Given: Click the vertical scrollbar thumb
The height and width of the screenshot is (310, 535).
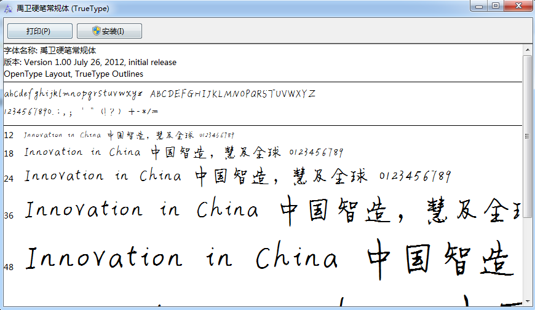Looking at the screenshot, I should pyautogui.click(x=528, y=136).
